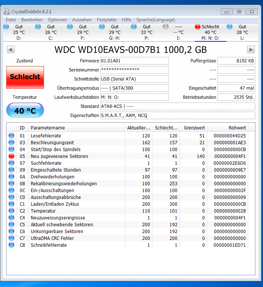Click the status dot for Laden/Entladen Zyklus
The image size is (263, 287).
[11, 204]
